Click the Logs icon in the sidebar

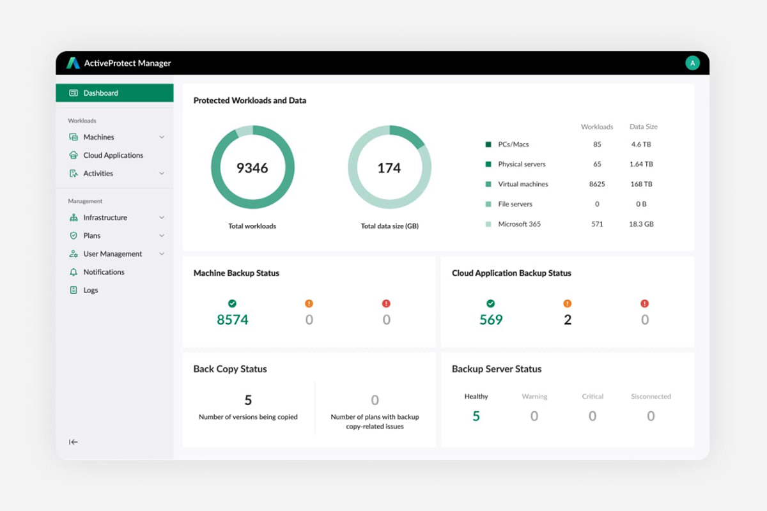pos(72,290)
